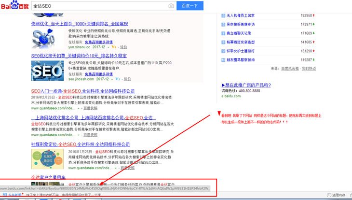Click 免费咨询更多详情 under seo.jincesh.com result
352x200 pixels.
tap(98, 74)
